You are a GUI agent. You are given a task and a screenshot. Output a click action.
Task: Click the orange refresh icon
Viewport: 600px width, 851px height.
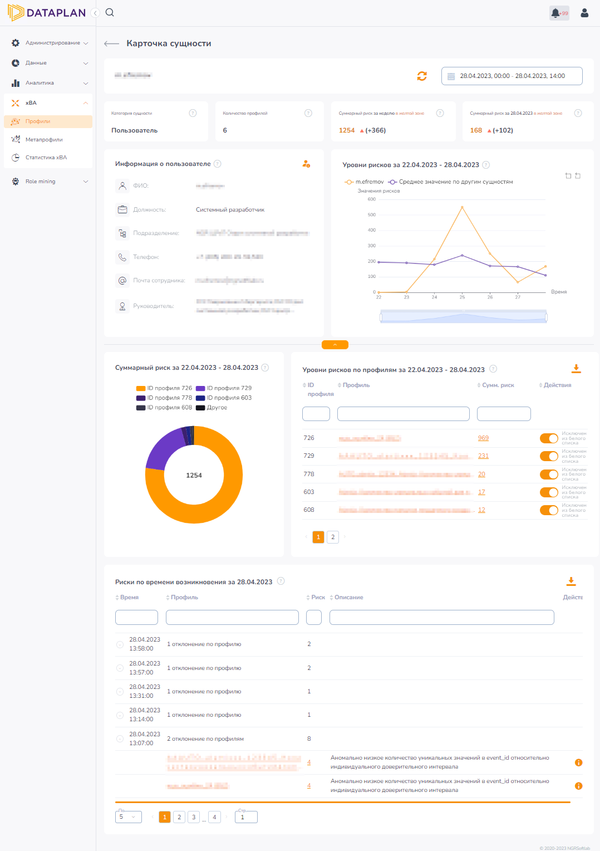(422, 76)
